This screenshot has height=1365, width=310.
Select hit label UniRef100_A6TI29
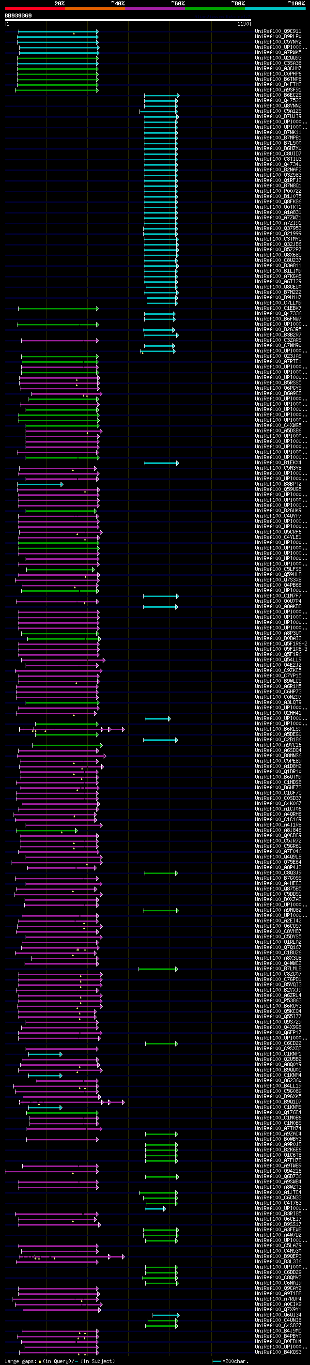pos(278,281)
